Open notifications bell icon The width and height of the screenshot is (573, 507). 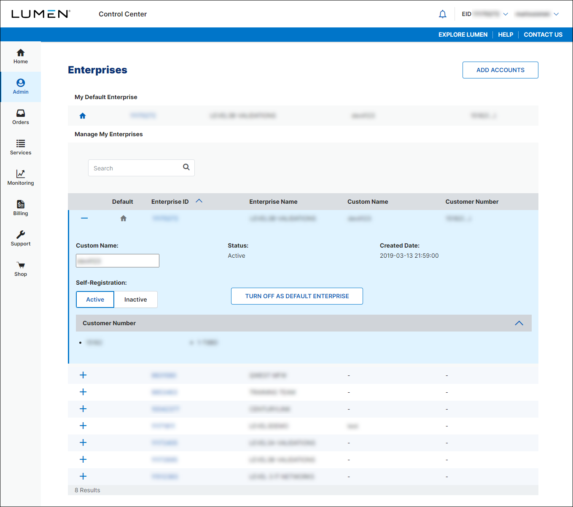pos(442,14)
